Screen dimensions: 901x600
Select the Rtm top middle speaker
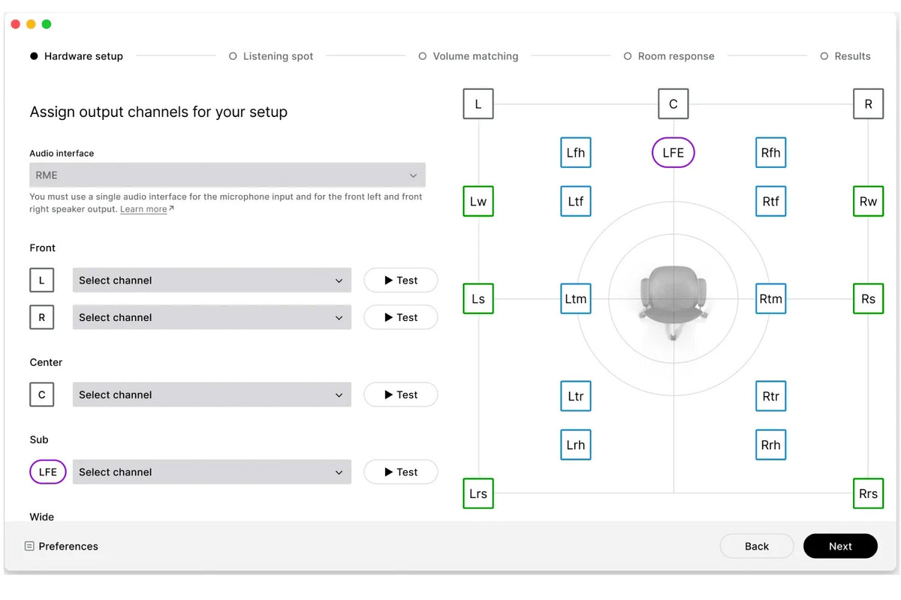[x=771, y=299]
